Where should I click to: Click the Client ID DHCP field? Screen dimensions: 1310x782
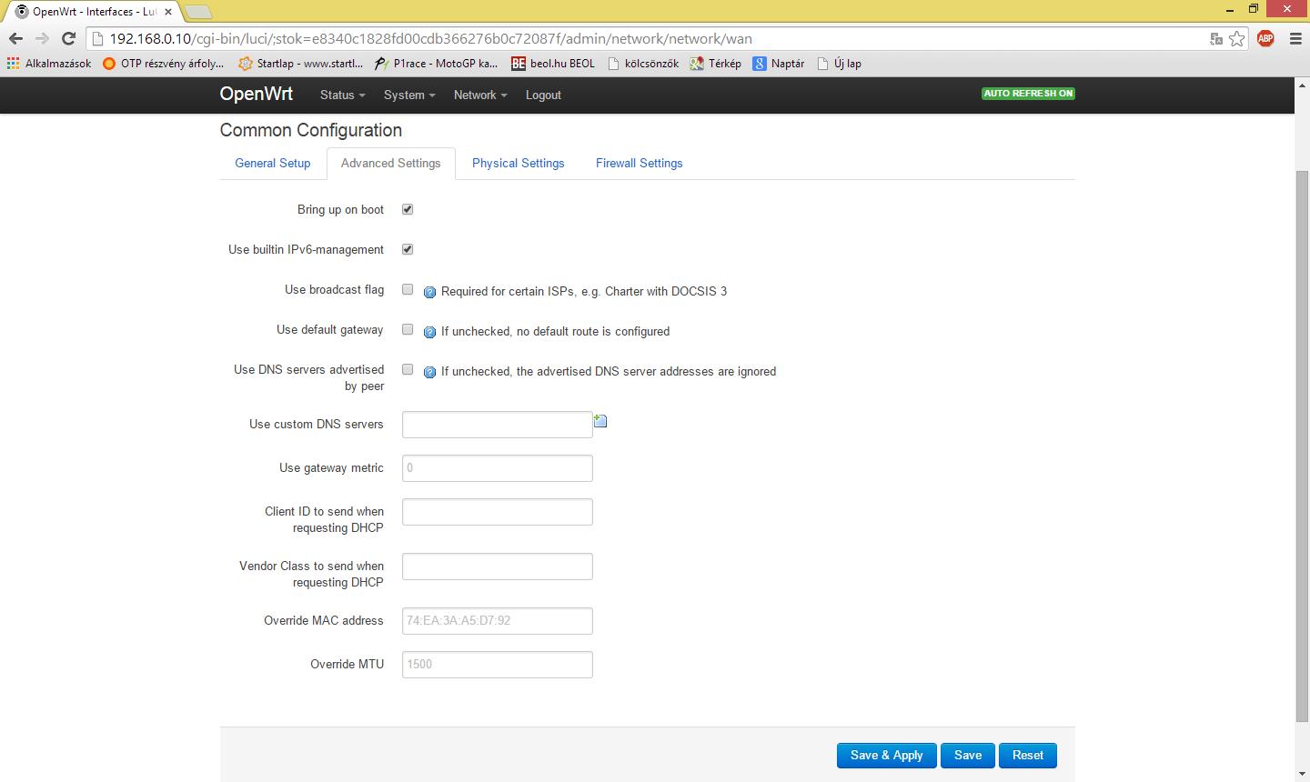pyautogui.click(x=498, y=512)
